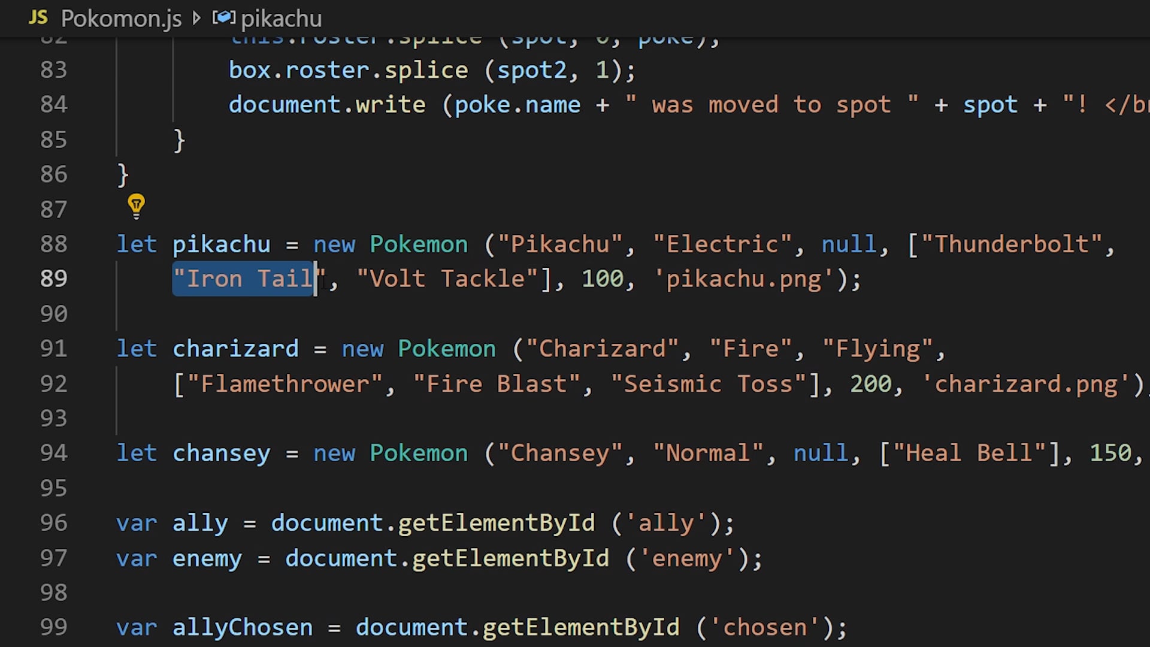1150x647 pixels.
Task: Click line number 99 in the gutter
Action: coord(53,627)
